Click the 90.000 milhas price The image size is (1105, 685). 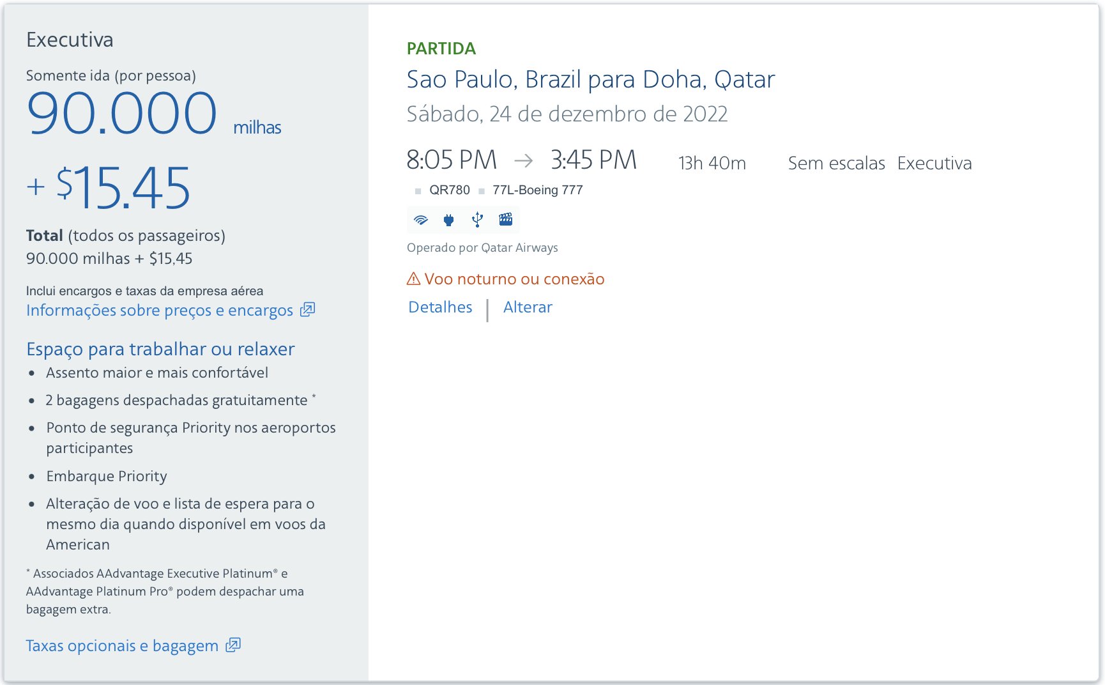point(153,114)
